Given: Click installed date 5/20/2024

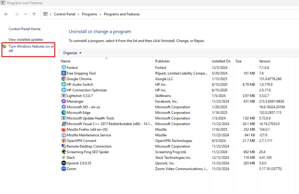Looking at the screenshot, I should tap(219, 73).
